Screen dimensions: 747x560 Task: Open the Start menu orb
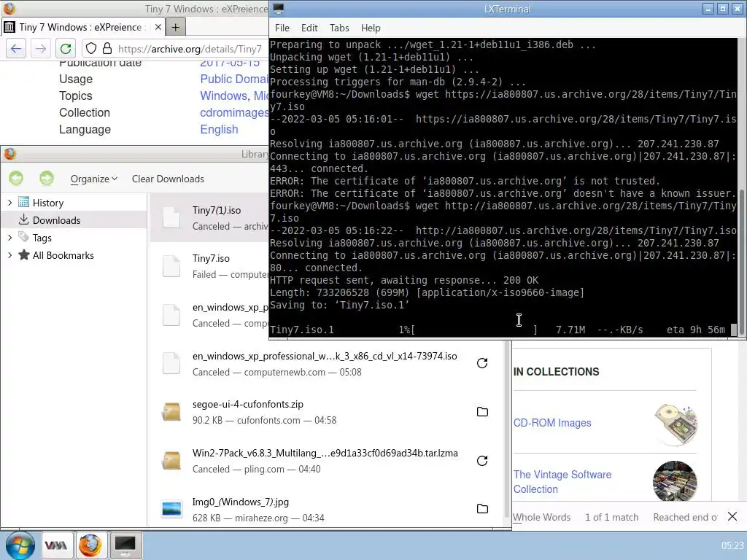click(20, 545)
